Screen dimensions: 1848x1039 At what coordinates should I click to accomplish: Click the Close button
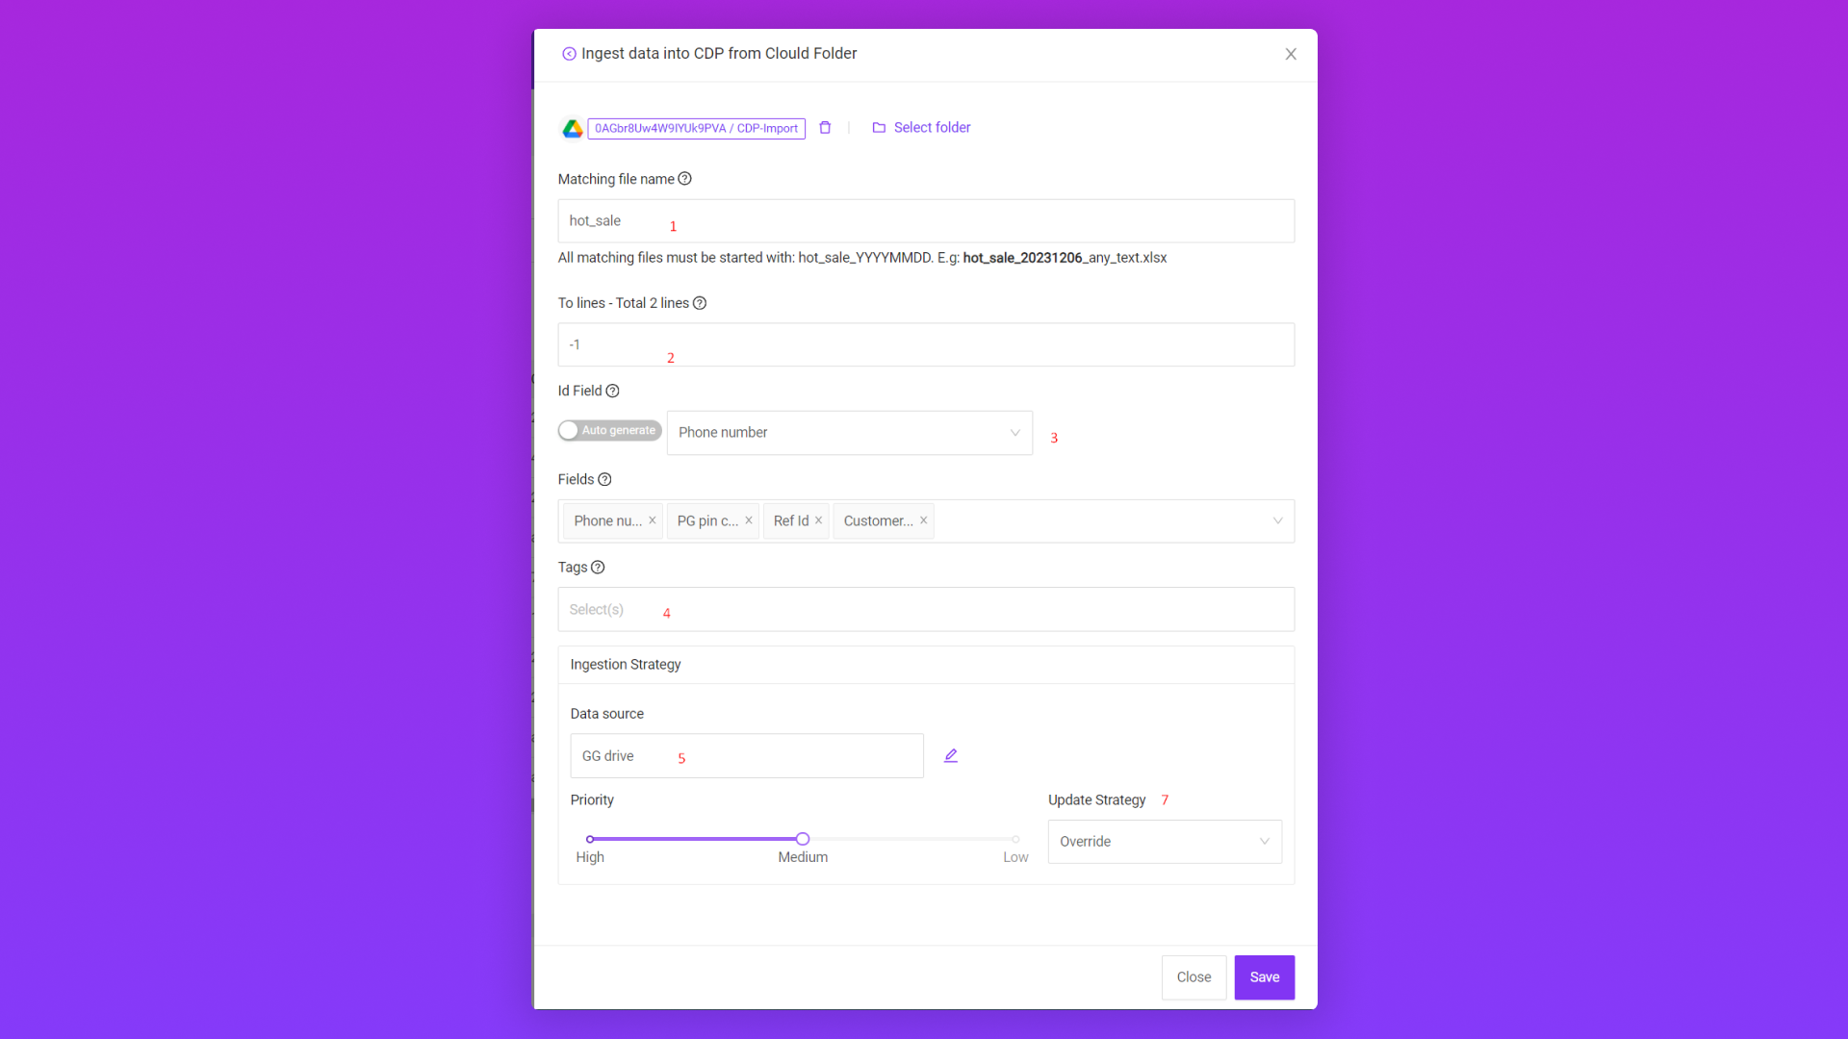coord(1193,977)
